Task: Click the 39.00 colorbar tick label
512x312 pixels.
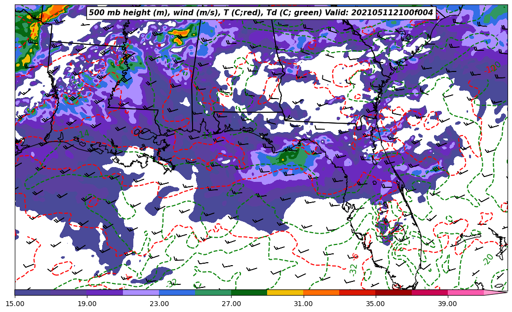Action: pyautogui.click(x=447, y=304)
